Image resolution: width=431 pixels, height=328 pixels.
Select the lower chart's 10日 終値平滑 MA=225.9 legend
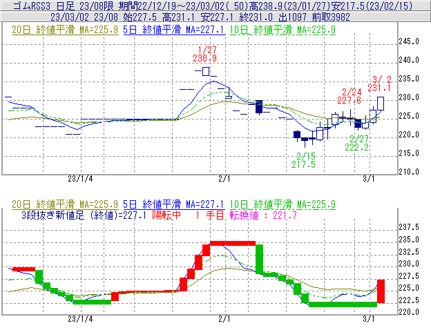click(282, 204)
